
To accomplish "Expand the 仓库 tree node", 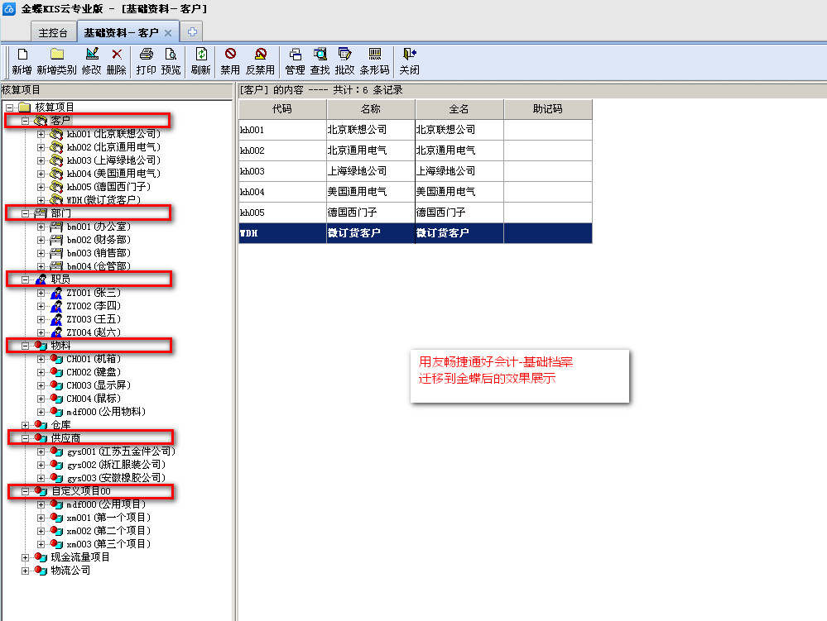I will pyautogui.click(x=26, y=425).
